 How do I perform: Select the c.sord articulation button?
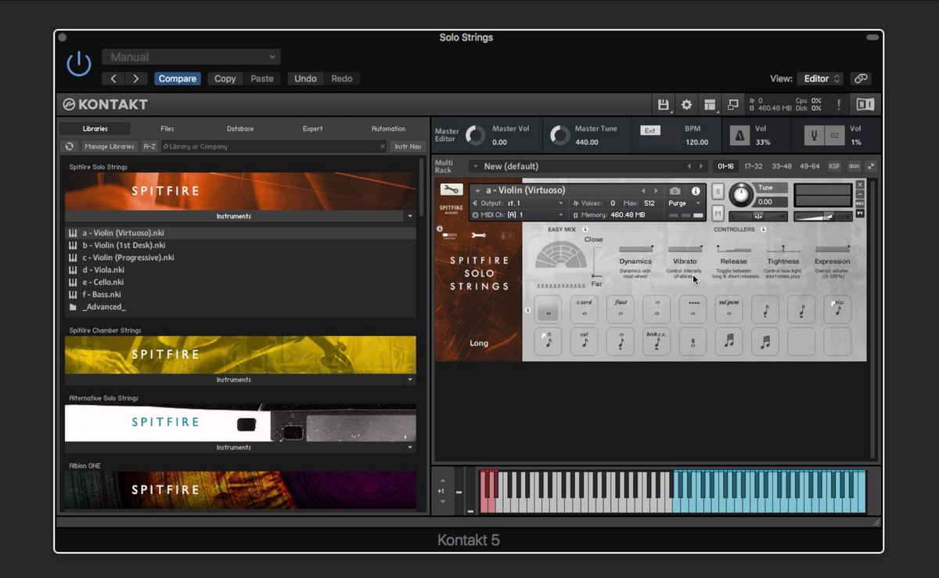pyautogui.click(x=584, y=309)
